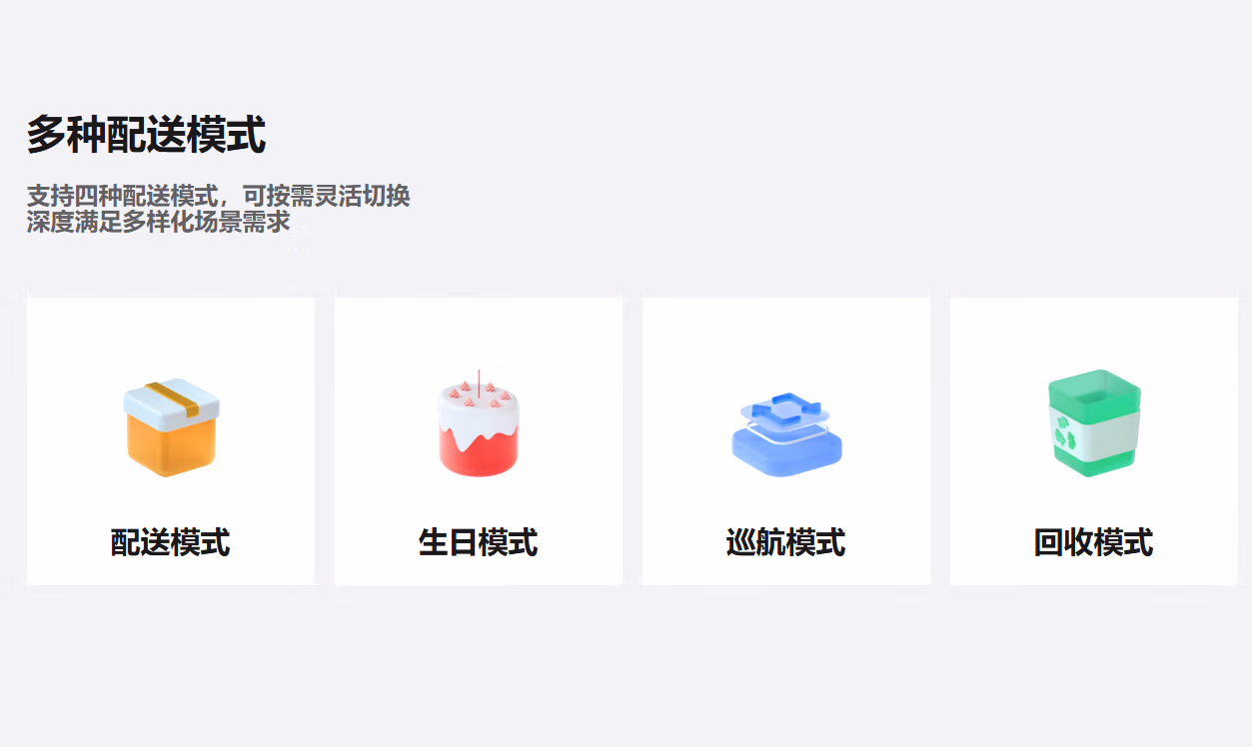Click the white frosting on the cake
Screen dimensions: 1252x747
tap(479, 416)
